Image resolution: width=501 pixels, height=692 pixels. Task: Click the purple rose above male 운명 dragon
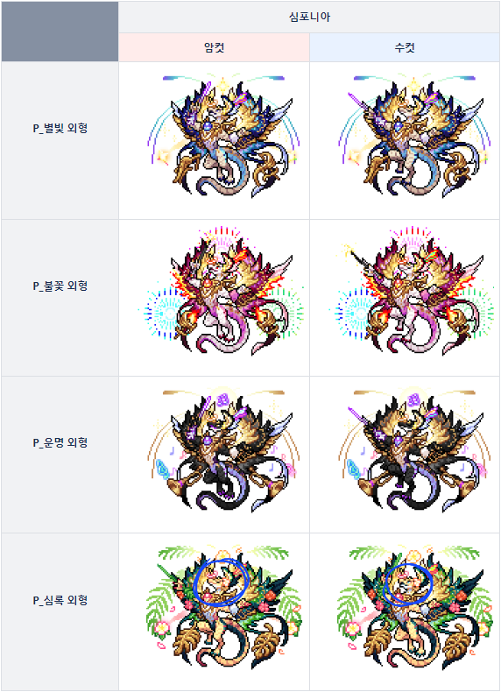(414, 399)
